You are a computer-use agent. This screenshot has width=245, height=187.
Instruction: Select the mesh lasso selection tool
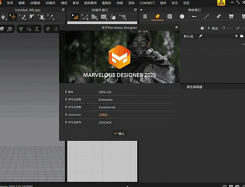(x=22, y=17)
